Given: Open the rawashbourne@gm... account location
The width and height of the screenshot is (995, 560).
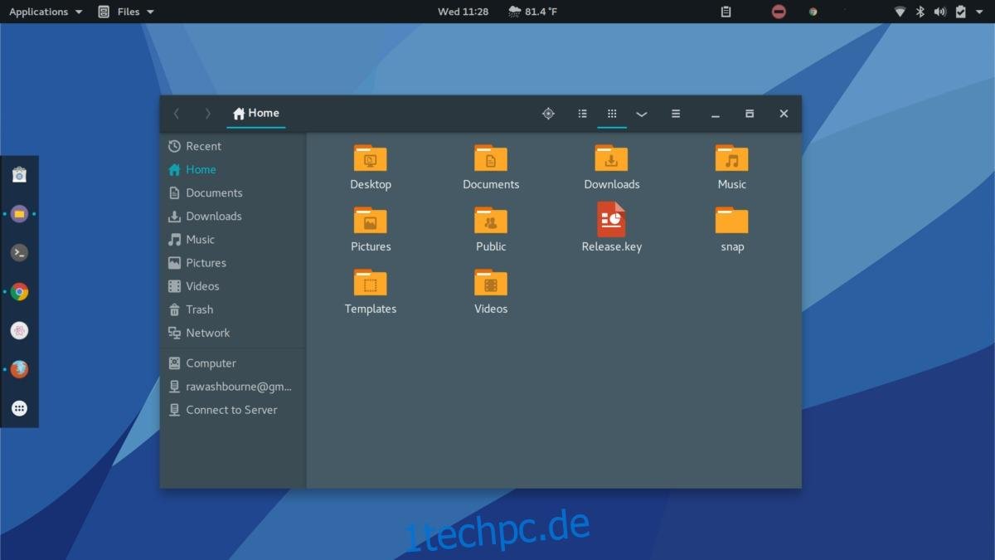Looking at the screenshot, I should [233, 386].
